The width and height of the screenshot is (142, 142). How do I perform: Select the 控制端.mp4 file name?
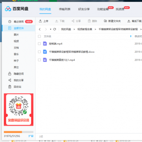[56, 44]
